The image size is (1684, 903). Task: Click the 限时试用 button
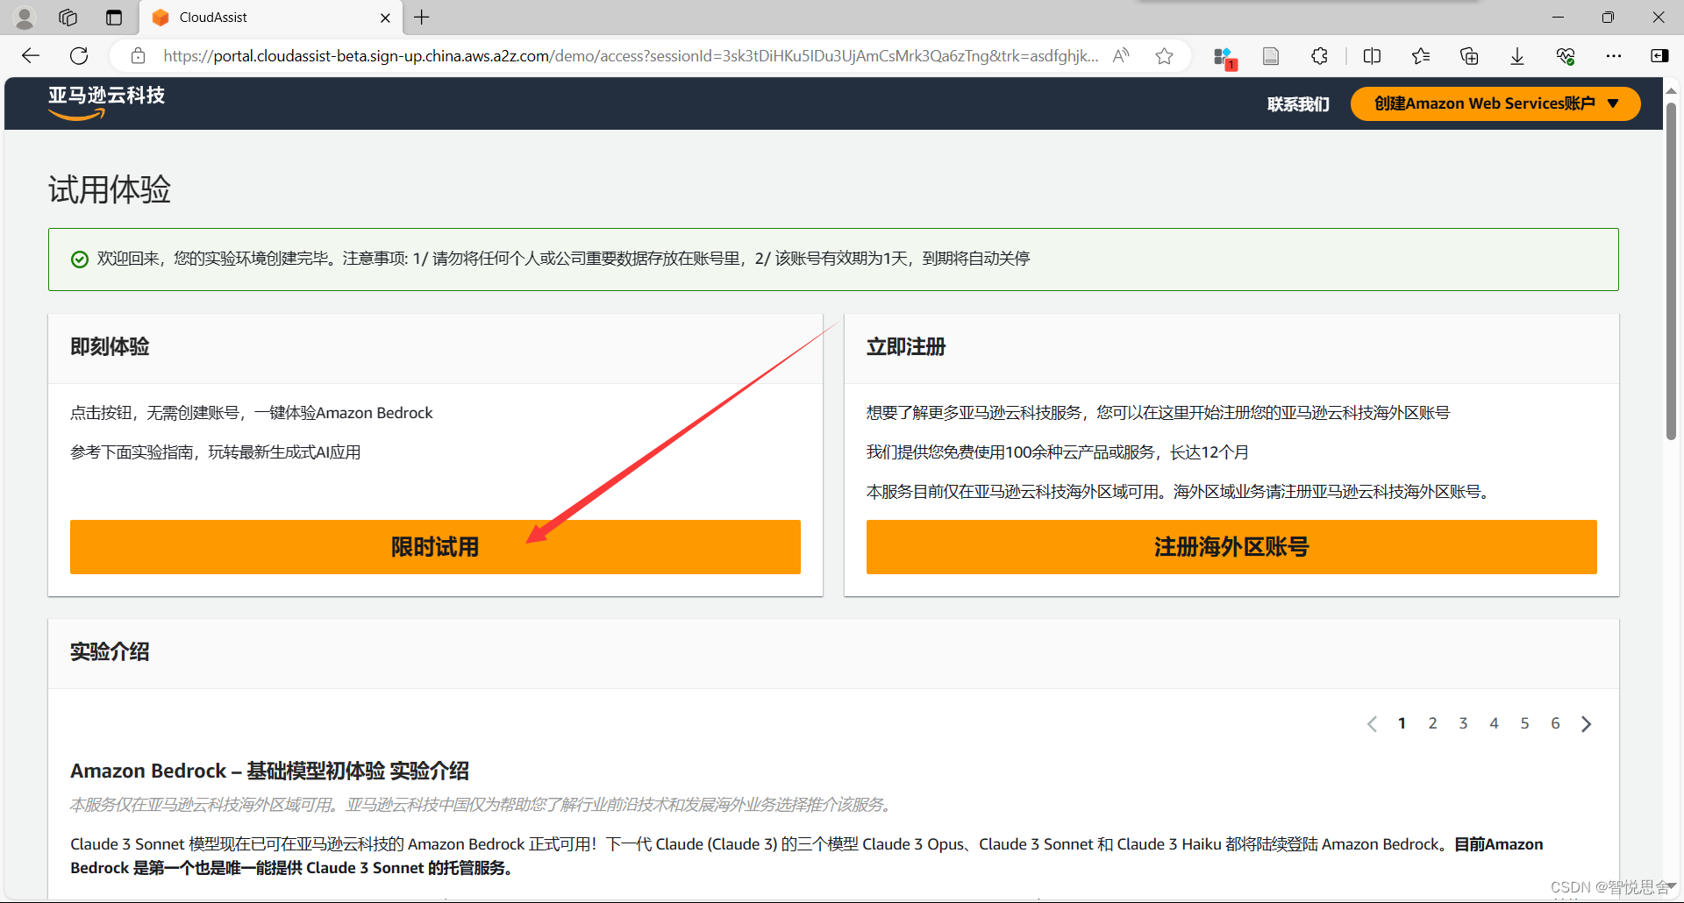435,547
